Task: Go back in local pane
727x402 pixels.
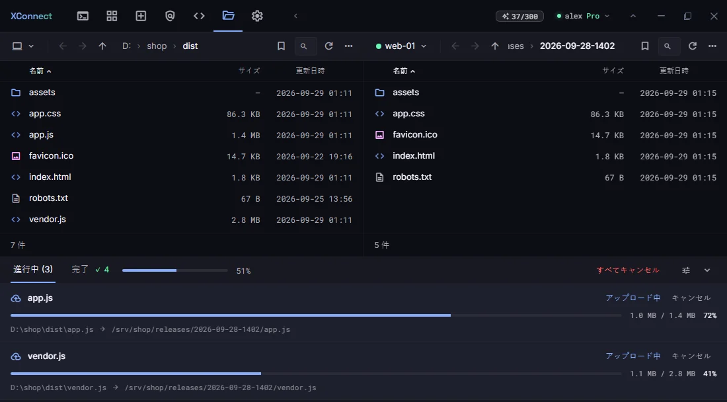Action: click(63, 46)
